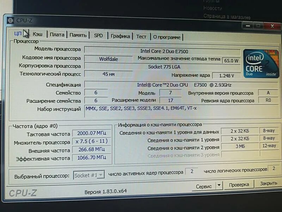The height and width of the screenshot is (212, 282).
Task: Maximize the CPU-Z window
Action: (x=258, y=26)
